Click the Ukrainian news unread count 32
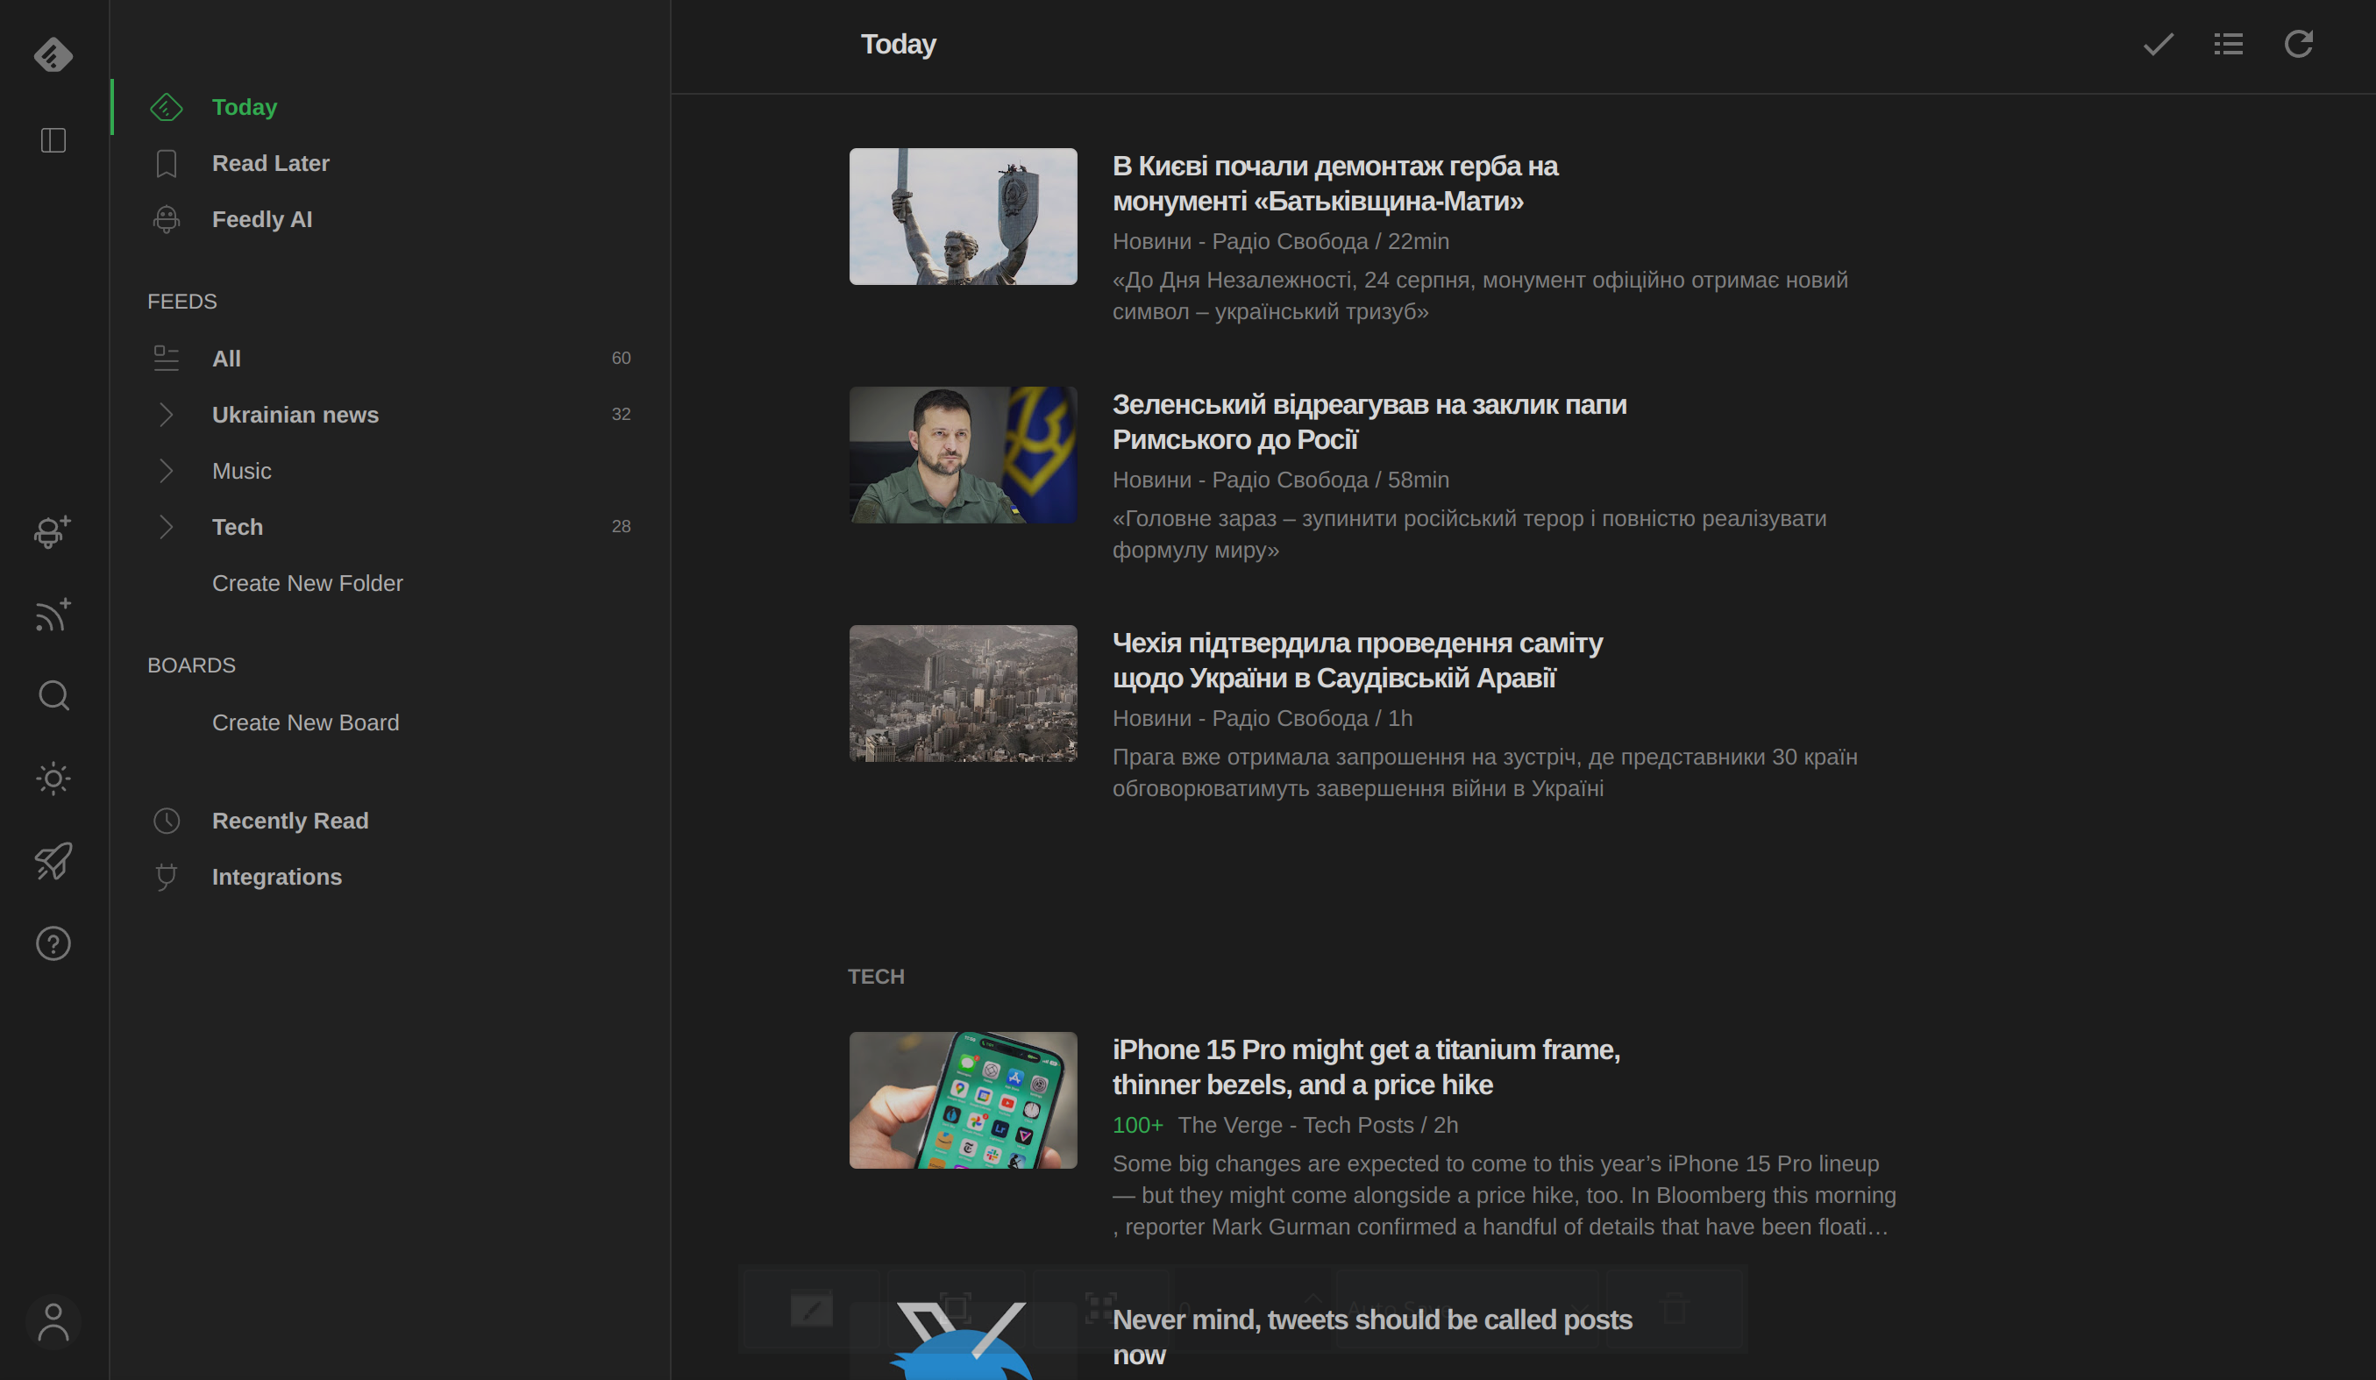Image resolution: width=2376 pixels, height=1380 pixels. tap(621, 414)
